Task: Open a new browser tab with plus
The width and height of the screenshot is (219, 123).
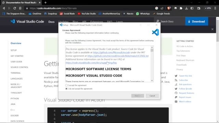Action: click(46, 2)
